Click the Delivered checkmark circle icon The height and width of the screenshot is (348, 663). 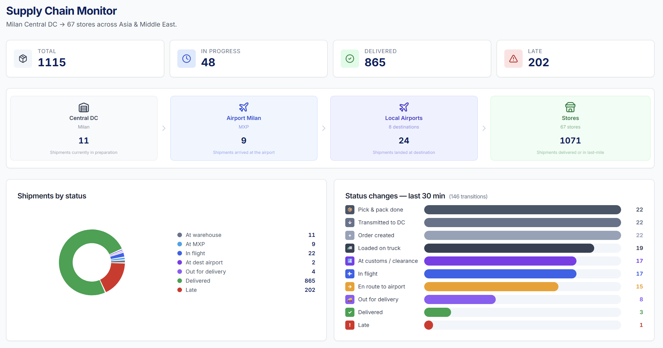tap(350, 59)
